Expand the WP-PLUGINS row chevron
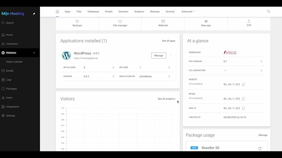This screenshot has height=158, width=282. pos(113,68)
